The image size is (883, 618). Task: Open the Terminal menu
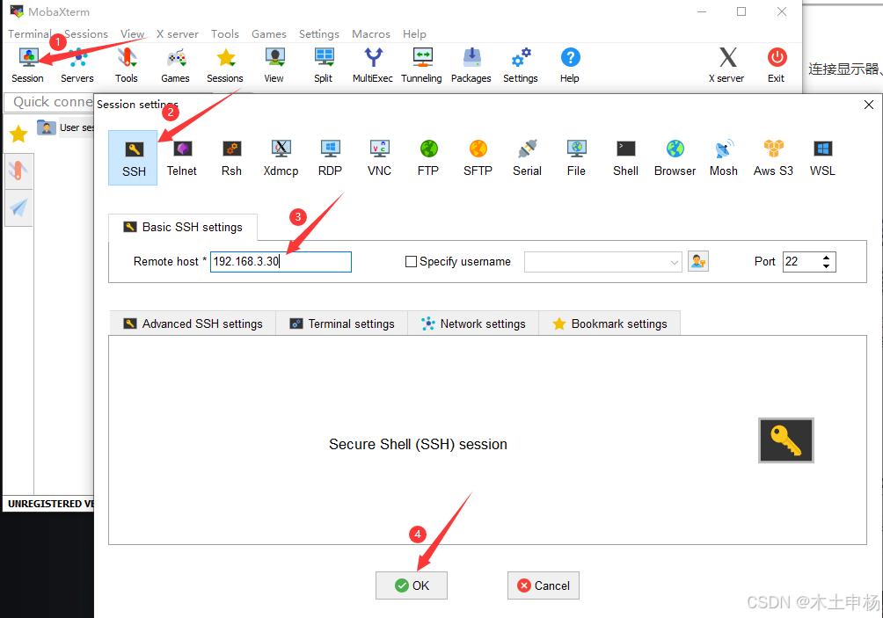click(29, 33)
